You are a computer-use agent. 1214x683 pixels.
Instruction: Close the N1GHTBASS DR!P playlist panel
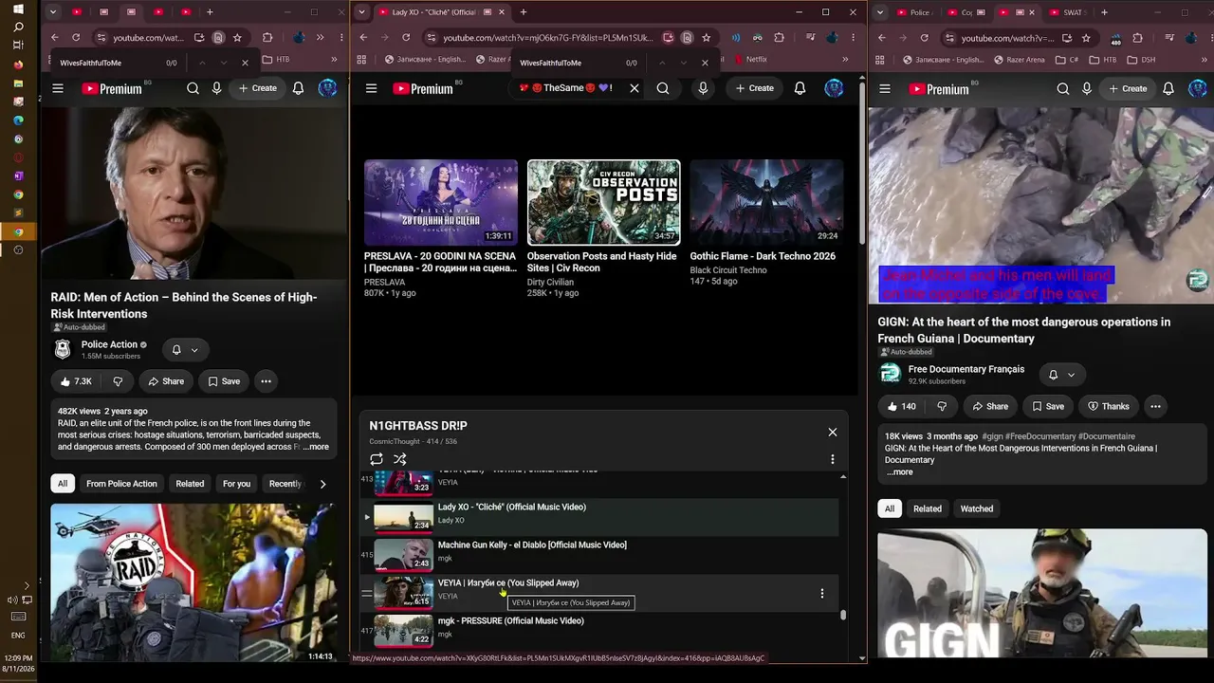point(833,433)
